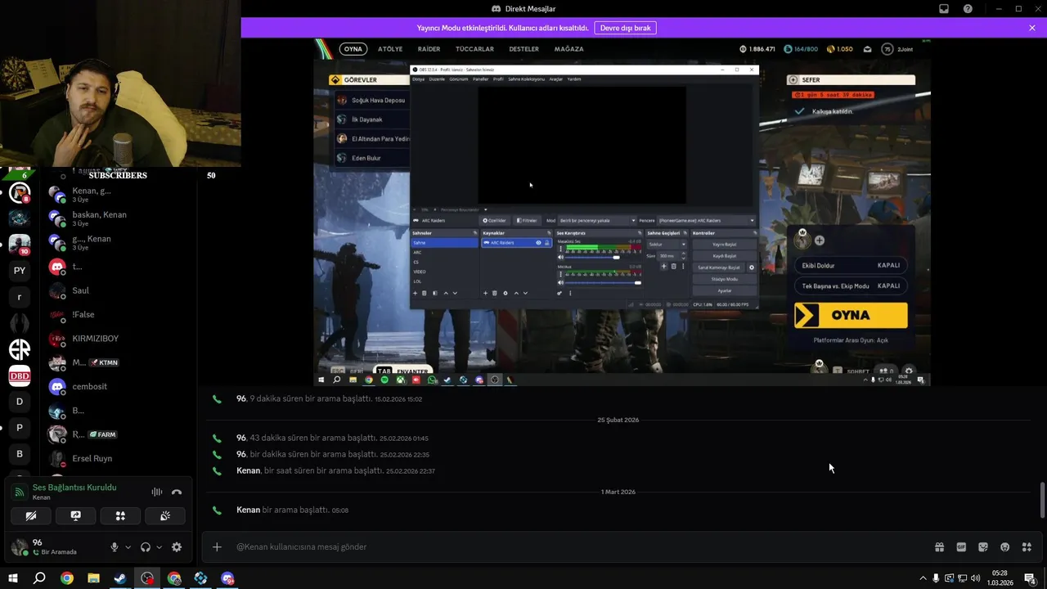This screenshot has height=589, width=1047.
Task: Switch to the MAĞAZA tab in streamed game
Action: 568,49
